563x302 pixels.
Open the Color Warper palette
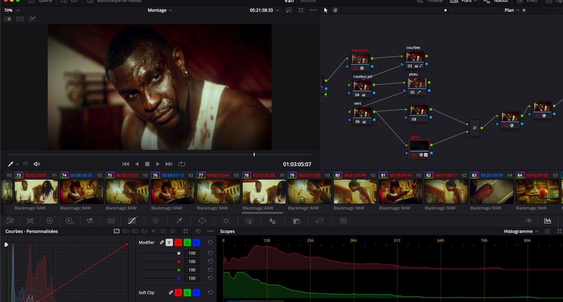156,220
